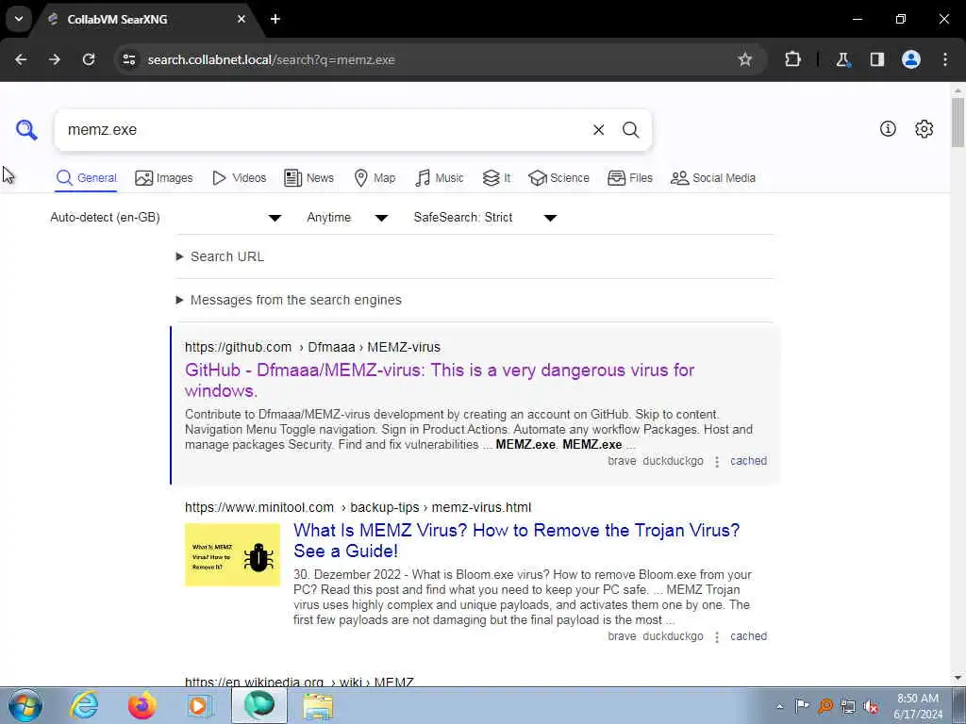Open the browser extensions puzzle icon

[792, 59]
